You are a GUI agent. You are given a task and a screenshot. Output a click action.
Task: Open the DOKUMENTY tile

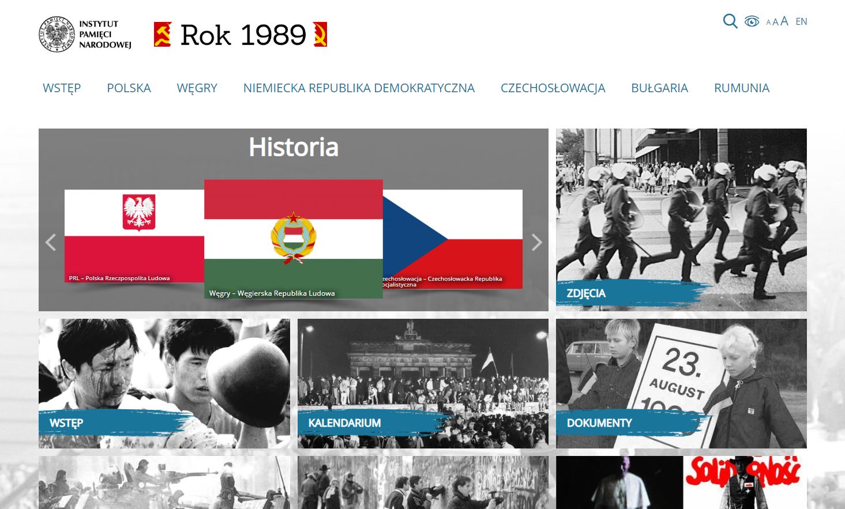click(681, 383)
